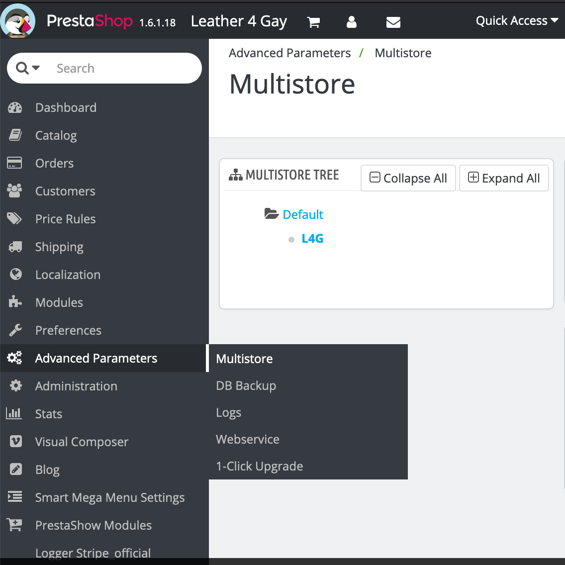This screenshot has width=565, height=565.
Task: Open Webservice submenu item
Action: tap(248, 439)
